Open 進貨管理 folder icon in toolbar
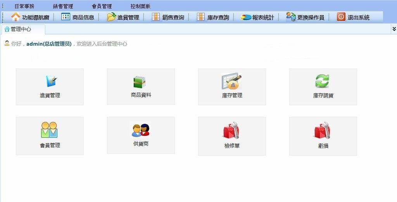Viewport: 397px width, 202px height. 111,17
